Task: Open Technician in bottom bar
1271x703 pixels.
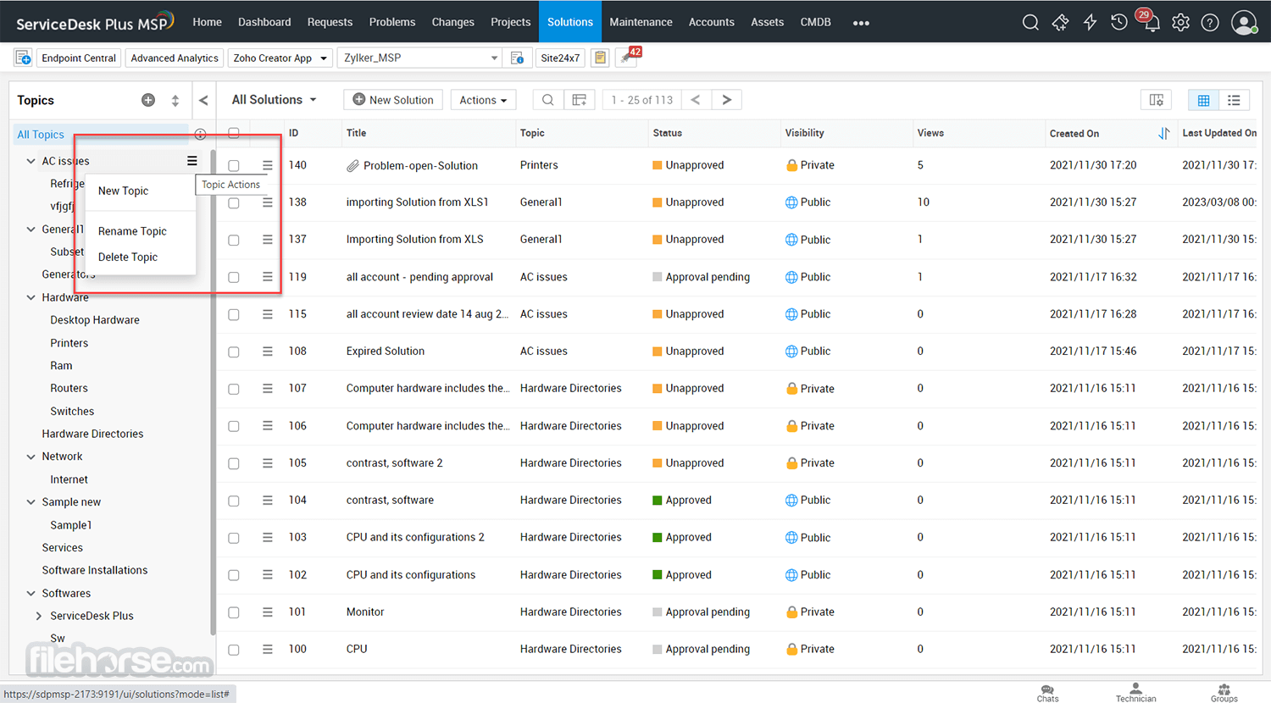Action: tap(1135, 693)
